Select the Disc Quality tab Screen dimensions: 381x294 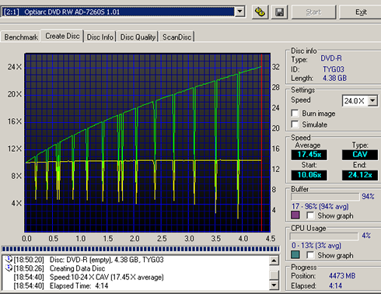138,37
